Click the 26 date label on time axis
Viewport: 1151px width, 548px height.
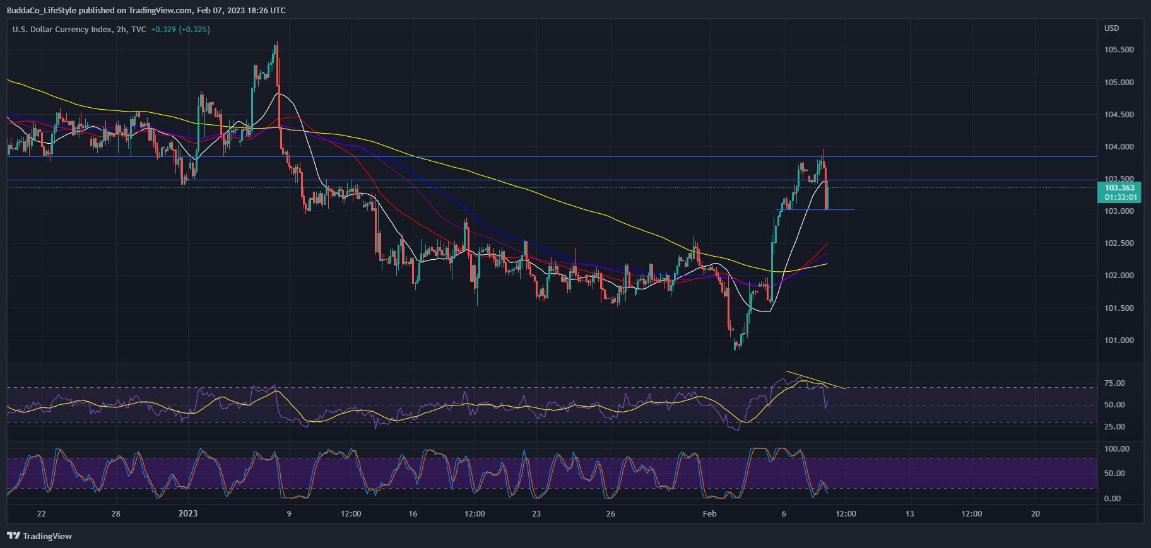point(610,514)
